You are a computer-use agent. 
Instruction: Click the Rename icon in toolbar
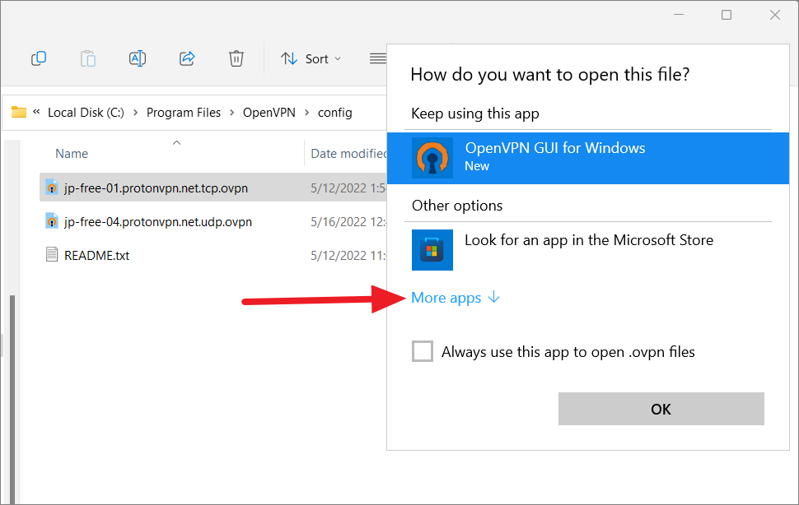coord(138,58)
